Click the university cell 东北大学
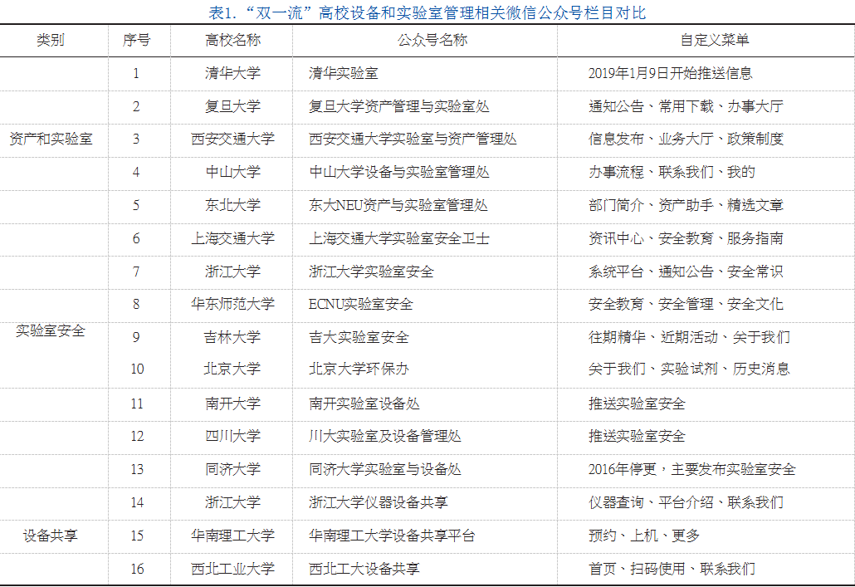 pos(232,205)
